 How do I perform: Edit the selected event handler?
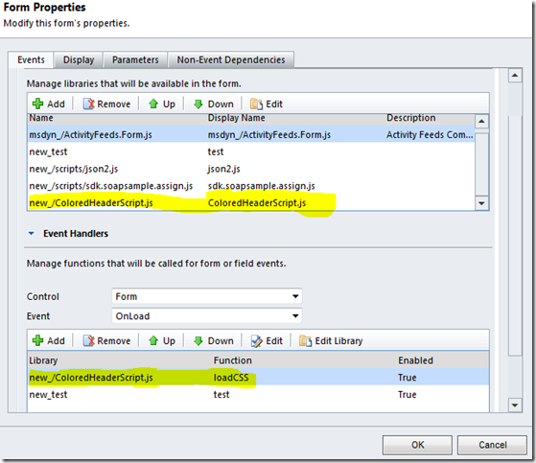(x=267, y=340)
